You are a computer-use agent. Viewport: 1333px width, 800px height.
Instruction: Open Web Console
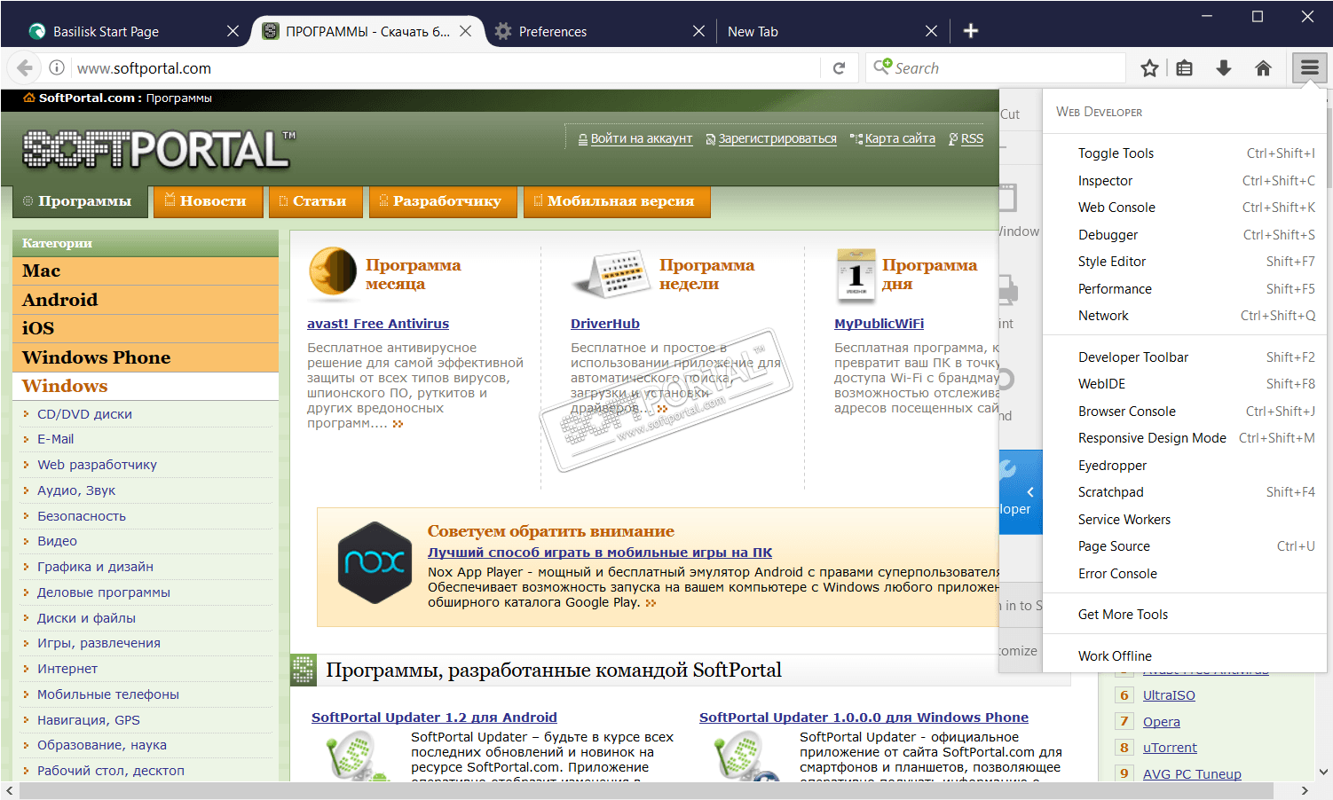1185,208
